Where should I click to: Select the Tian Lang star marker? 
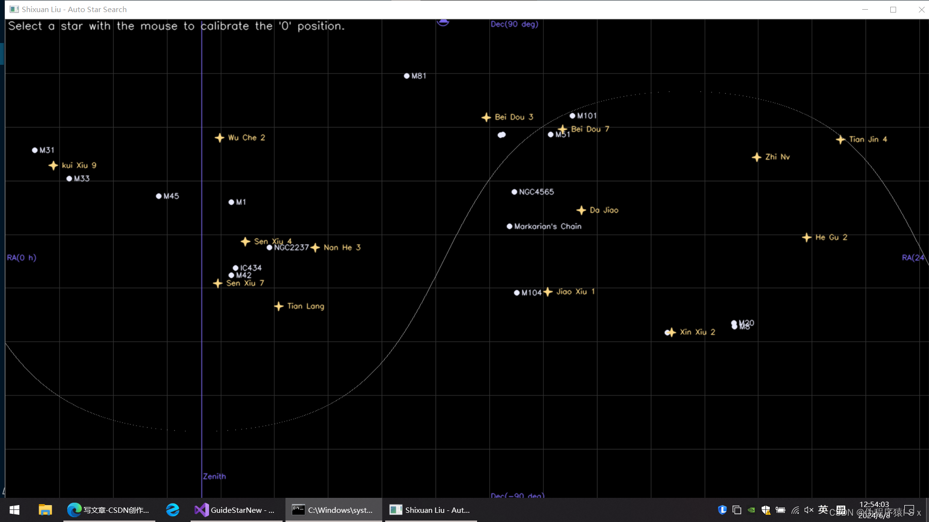[279, 306]
